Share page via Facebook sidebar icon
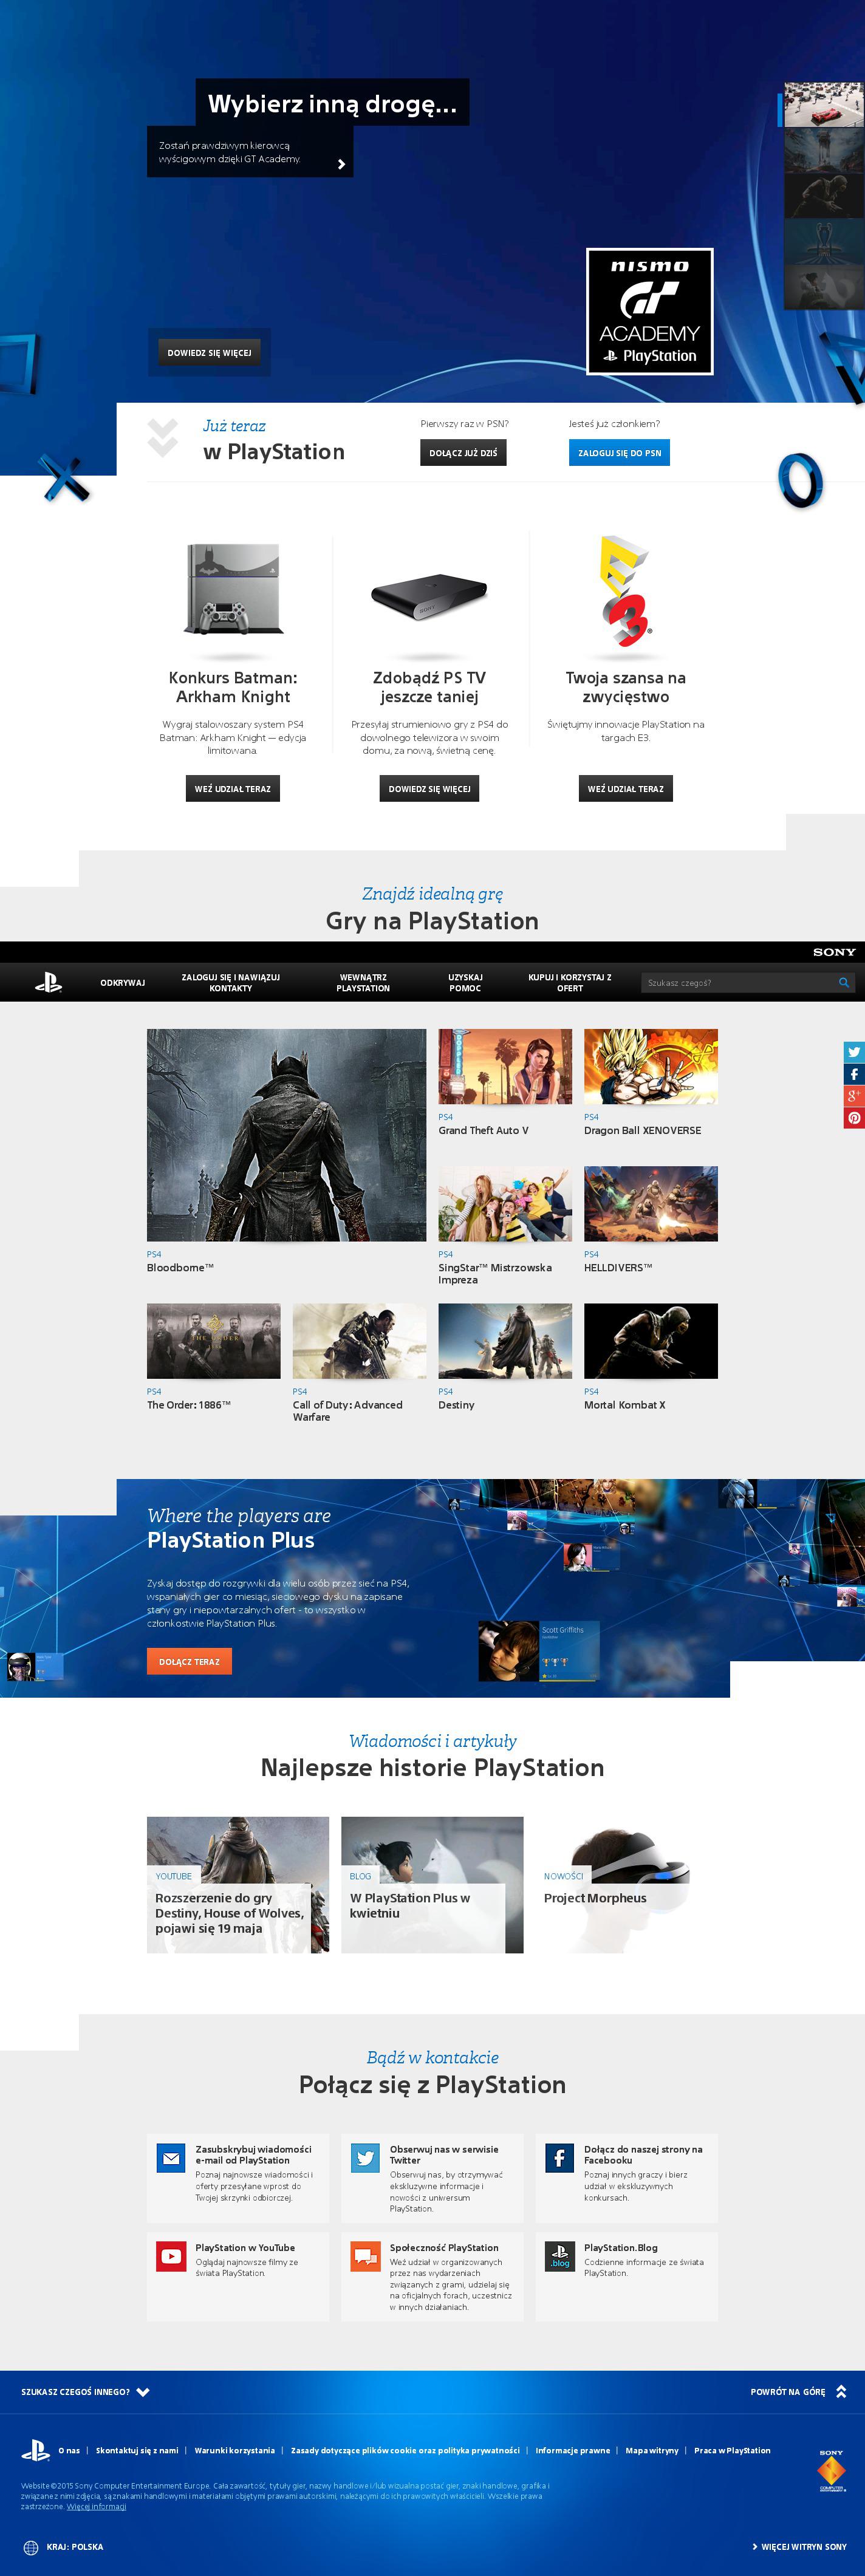The width and height of the screenshot is (865, 2576). click(x=854, y=1073)
